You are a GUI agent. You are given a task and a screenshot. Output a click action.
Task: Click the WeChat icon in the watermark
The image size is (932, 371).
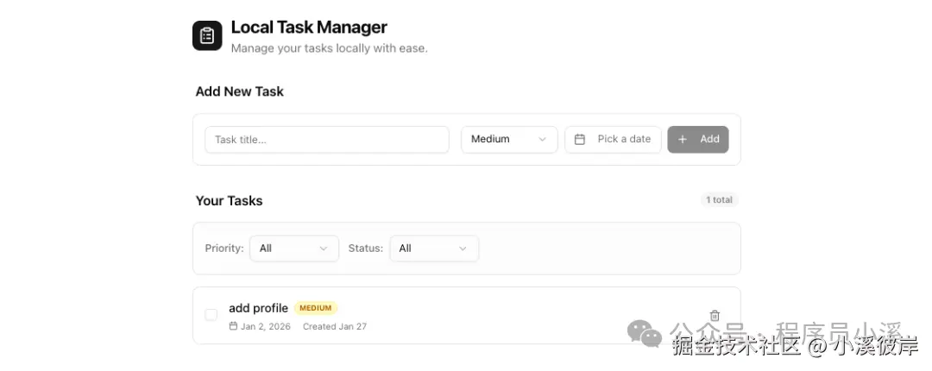pos(644,334)
